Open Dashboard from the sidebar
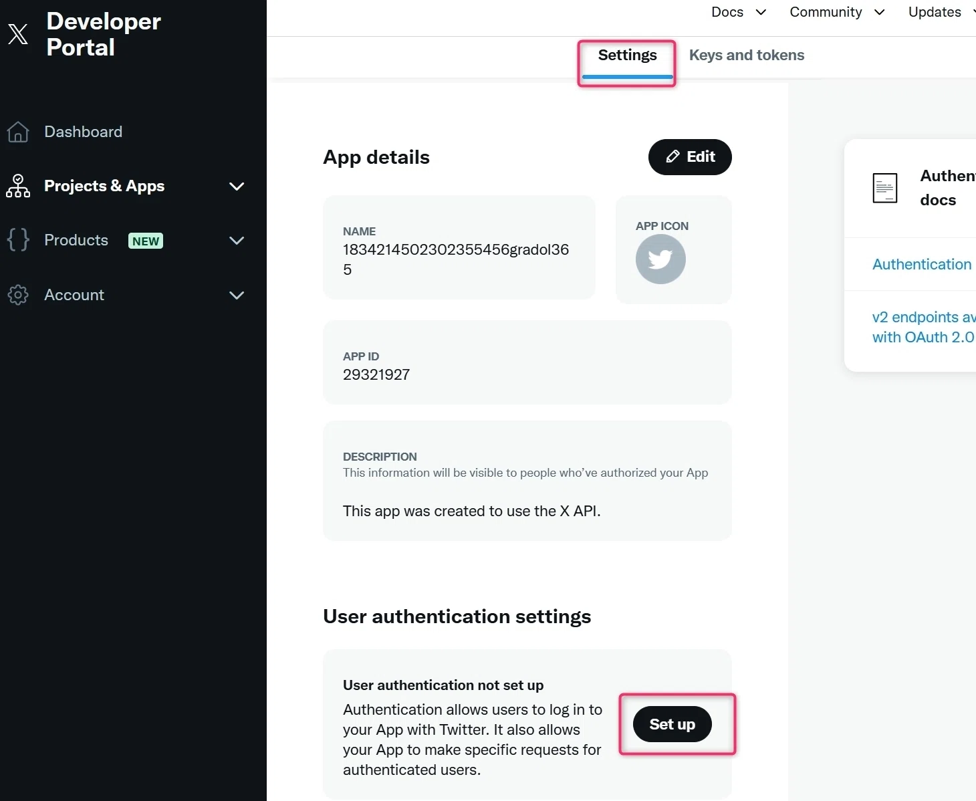Screen dimensions: 976x801 (84, 132)
